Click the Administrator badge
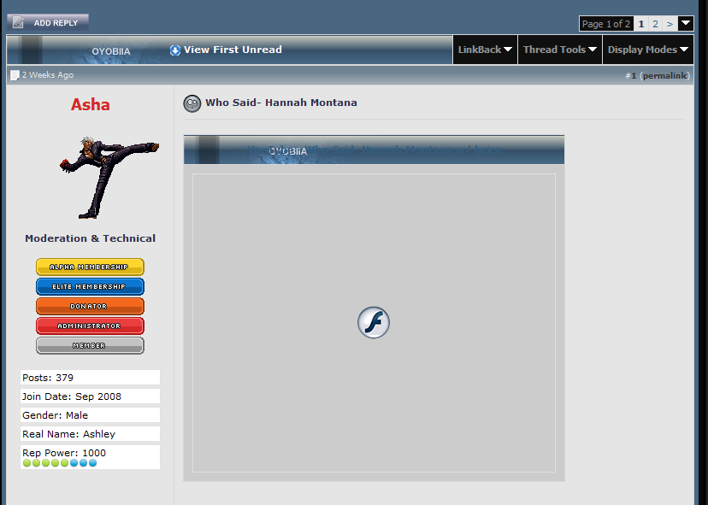This screenshot has width=708, height=505. [x=90, y=326]
